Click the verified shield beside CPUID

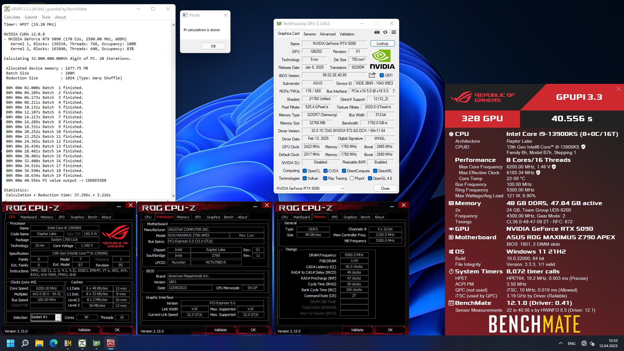point(583,147)
